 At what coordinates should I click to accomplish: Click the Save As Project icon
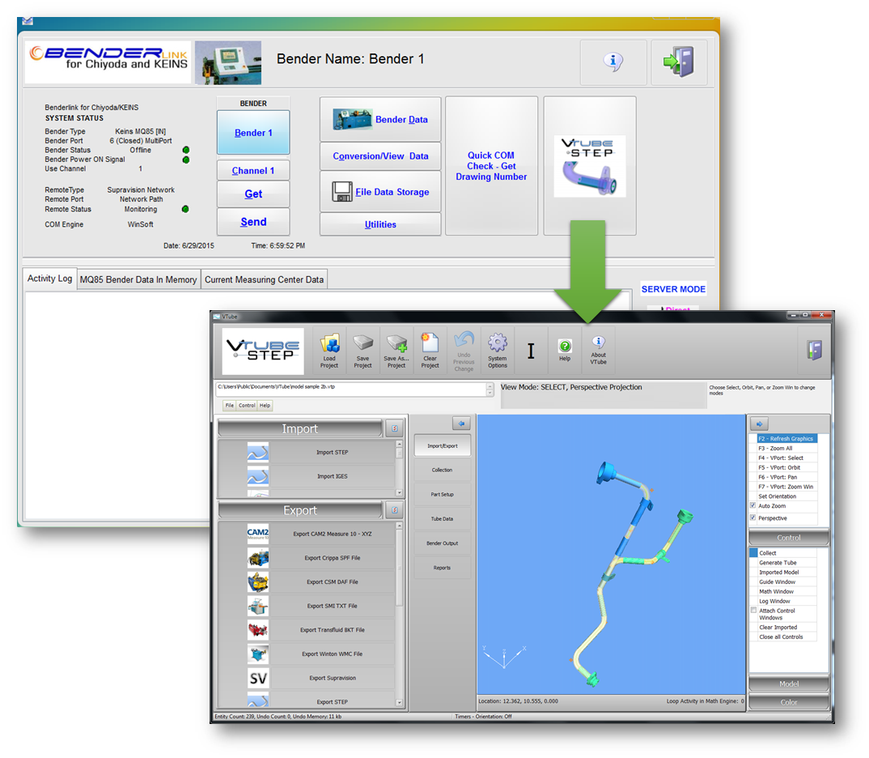[x=396, y=344]
